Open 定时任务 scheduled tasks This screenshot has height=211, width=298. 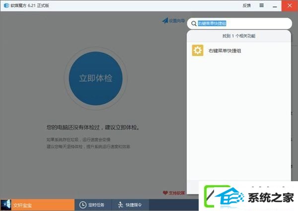coord(93,205)
